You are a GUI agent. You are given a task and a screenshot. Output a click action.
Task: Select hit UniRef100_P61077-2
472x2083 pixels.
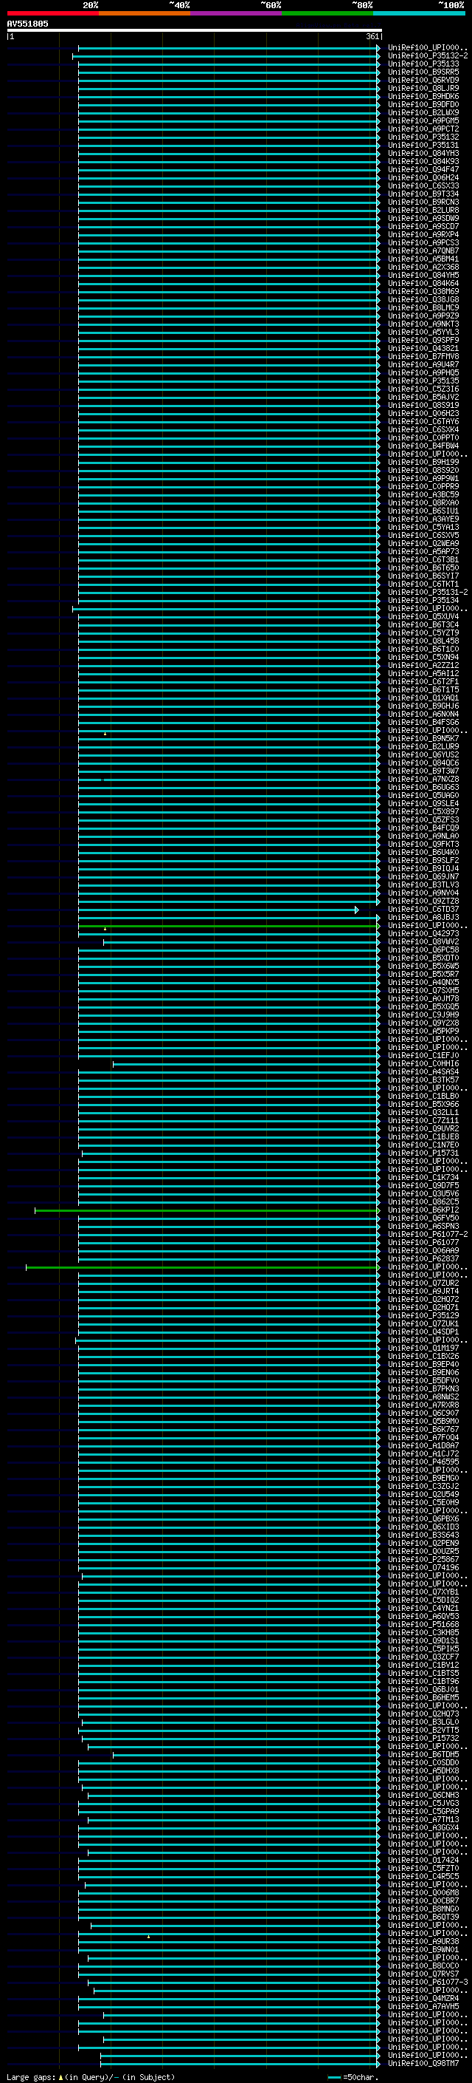tap(428, 1234)
